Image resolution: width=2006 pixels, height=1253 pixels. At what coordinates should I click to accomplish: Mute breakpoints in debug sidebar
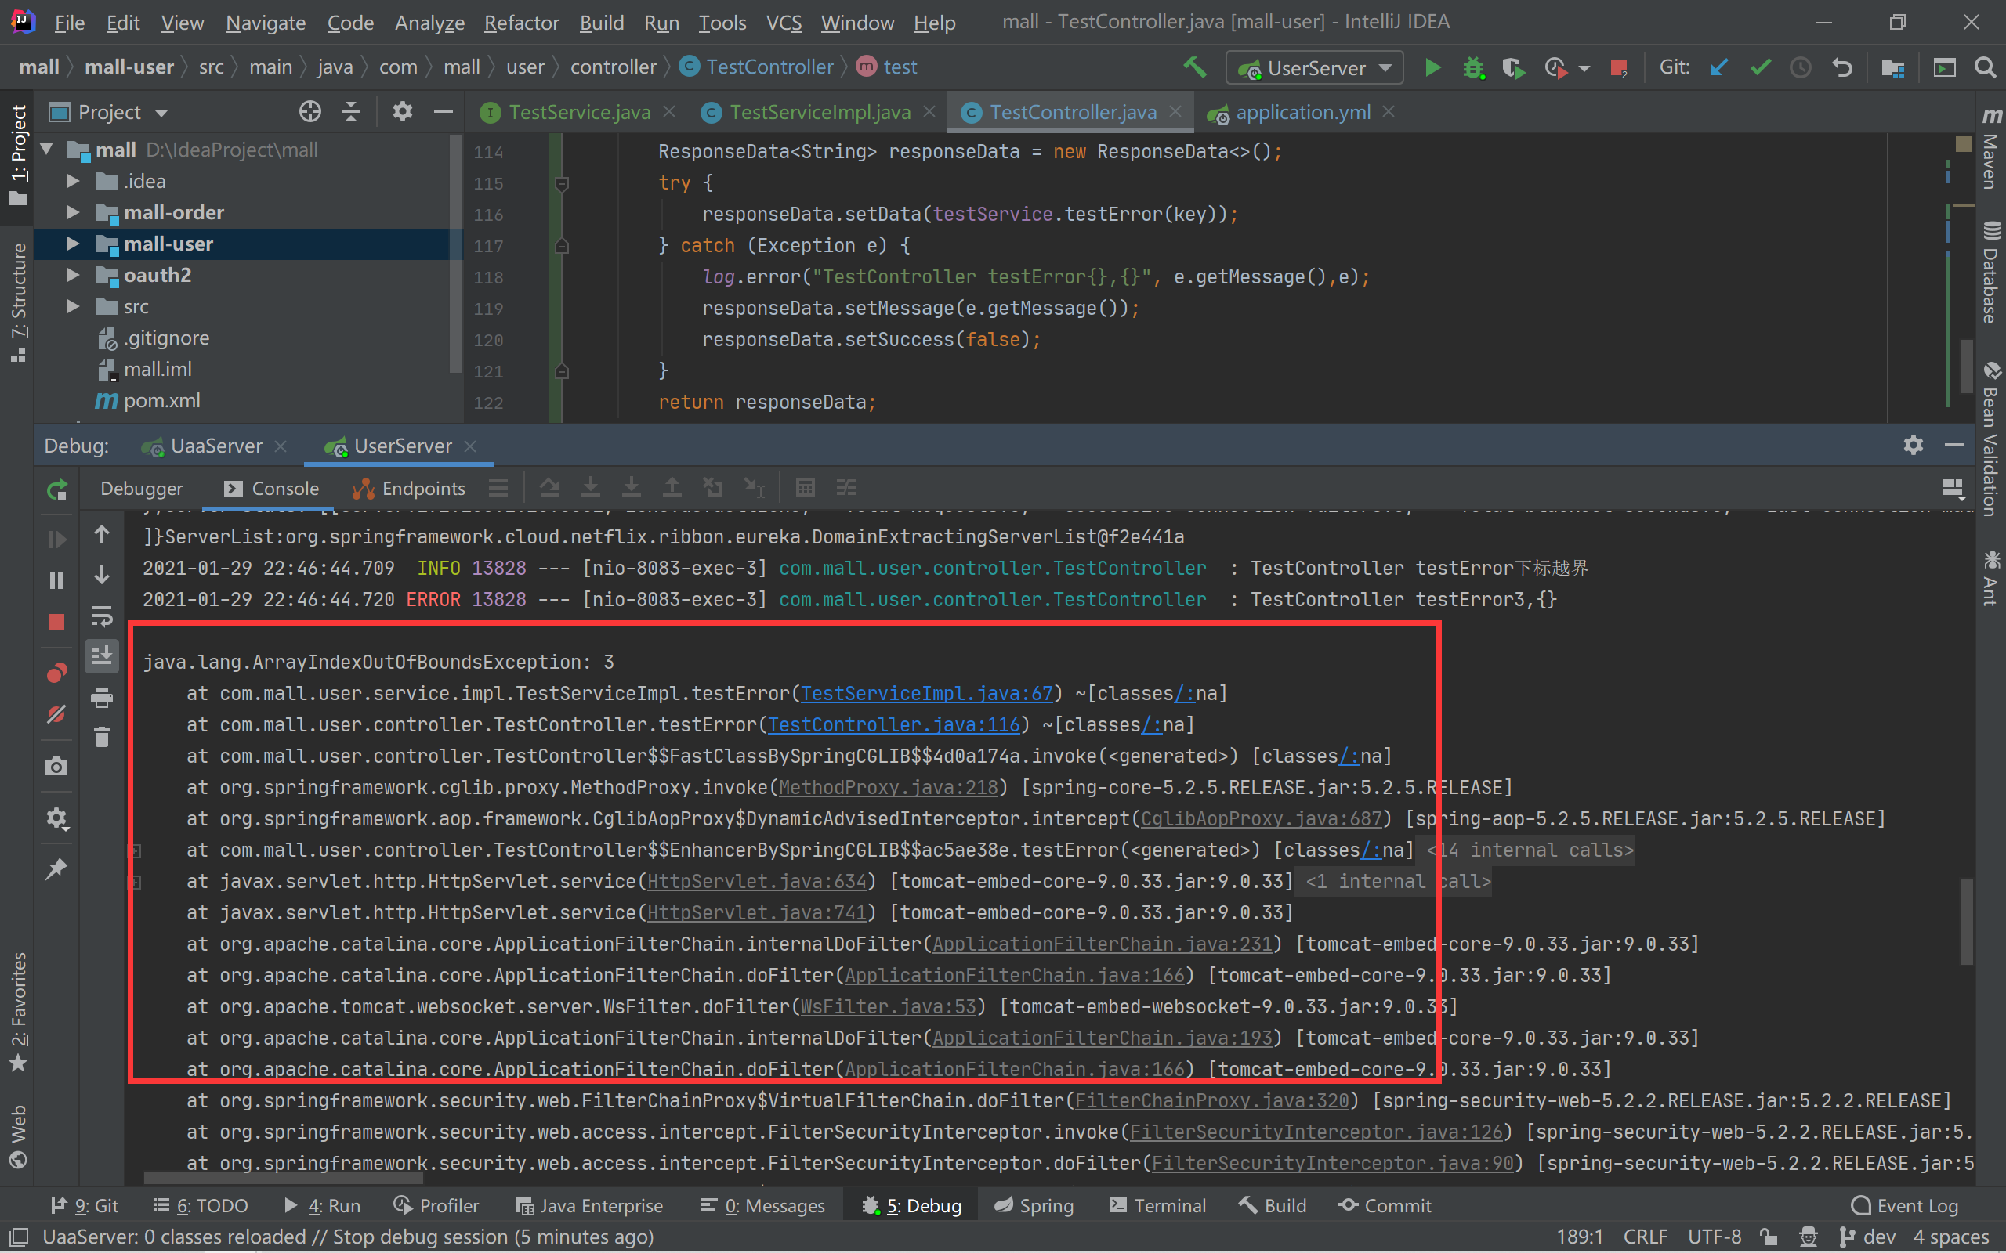56,714
